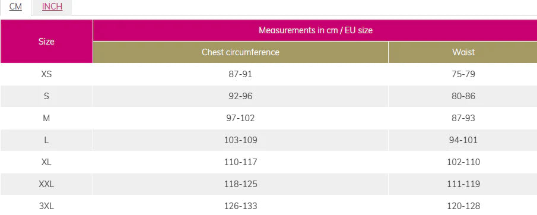Click waist value 80-86 for S
This screenshot has height=215, width=537.
point(463,96)
